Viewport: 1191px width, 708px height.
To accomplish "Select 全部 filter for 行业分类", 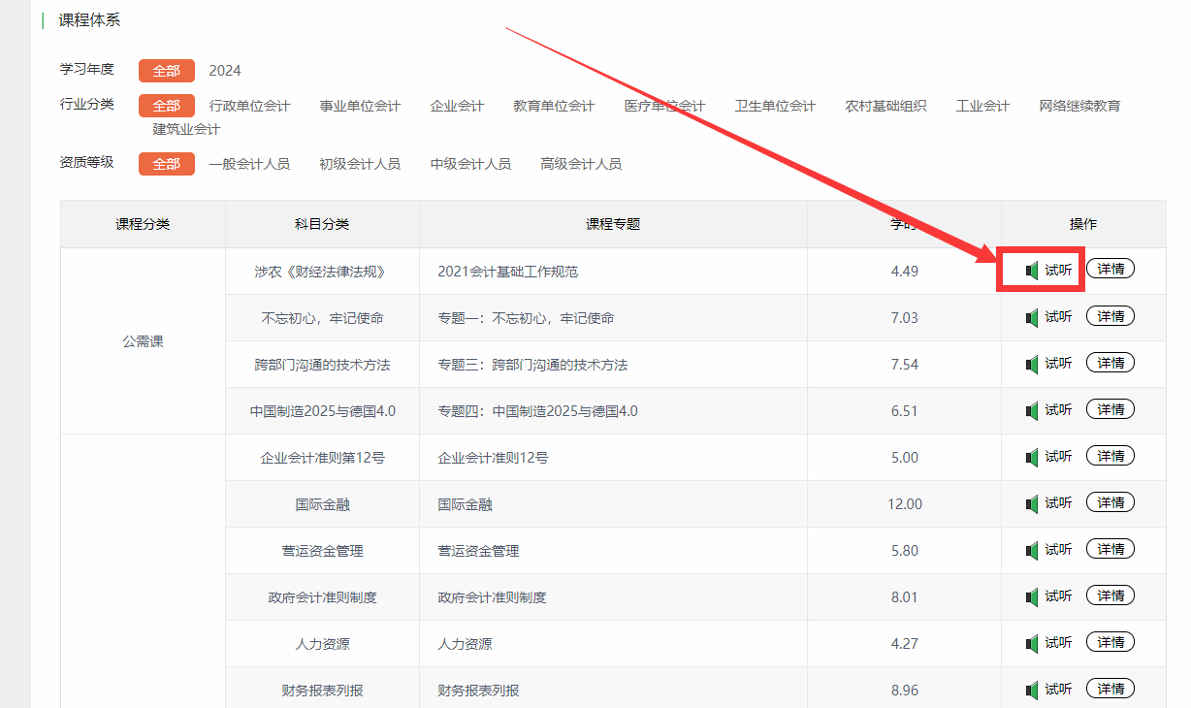I will point(166,106).
